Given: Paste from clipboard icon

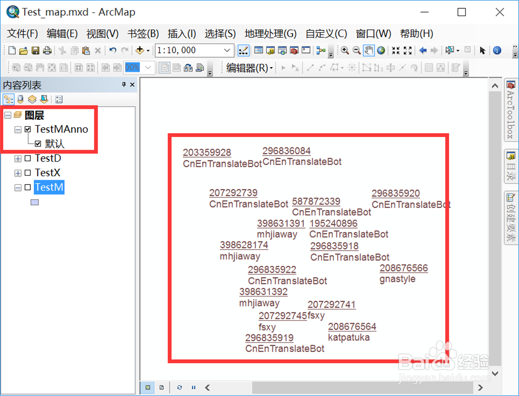Looking at the screenshot, I should tap(86, 50).
